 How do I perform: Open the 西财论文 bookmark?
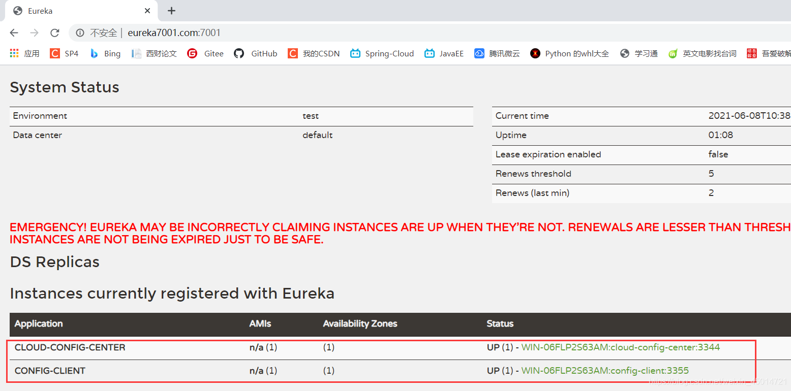154,53
